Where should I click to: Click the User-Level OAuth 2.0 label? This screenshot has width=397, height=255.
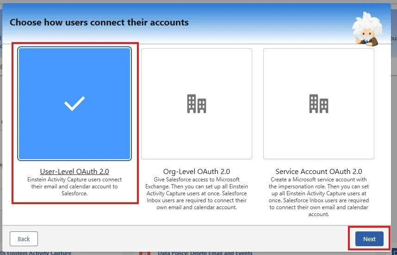coord(74,171)
